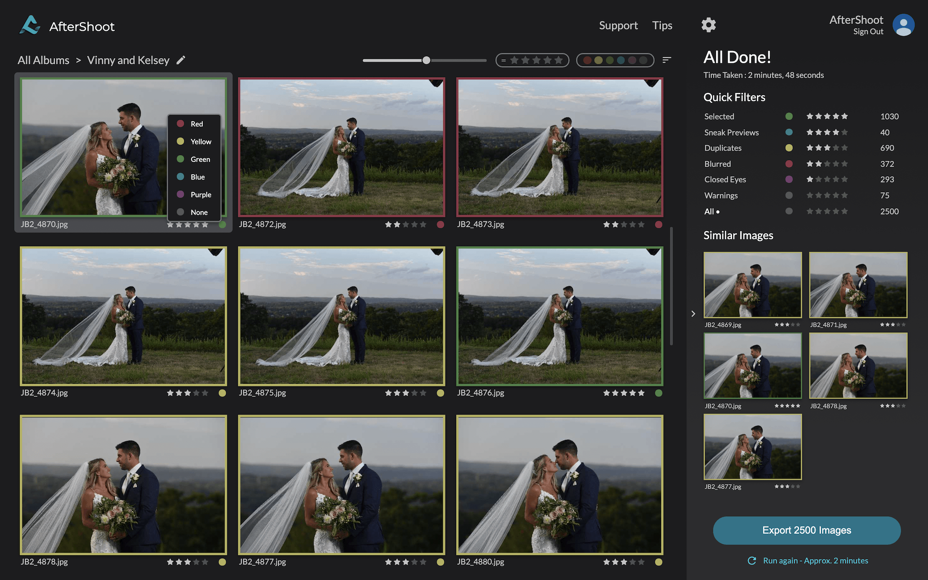Open similar image JB2_4877.jpg thumbnail
The image size is (928, 580).
coord(753,447)
